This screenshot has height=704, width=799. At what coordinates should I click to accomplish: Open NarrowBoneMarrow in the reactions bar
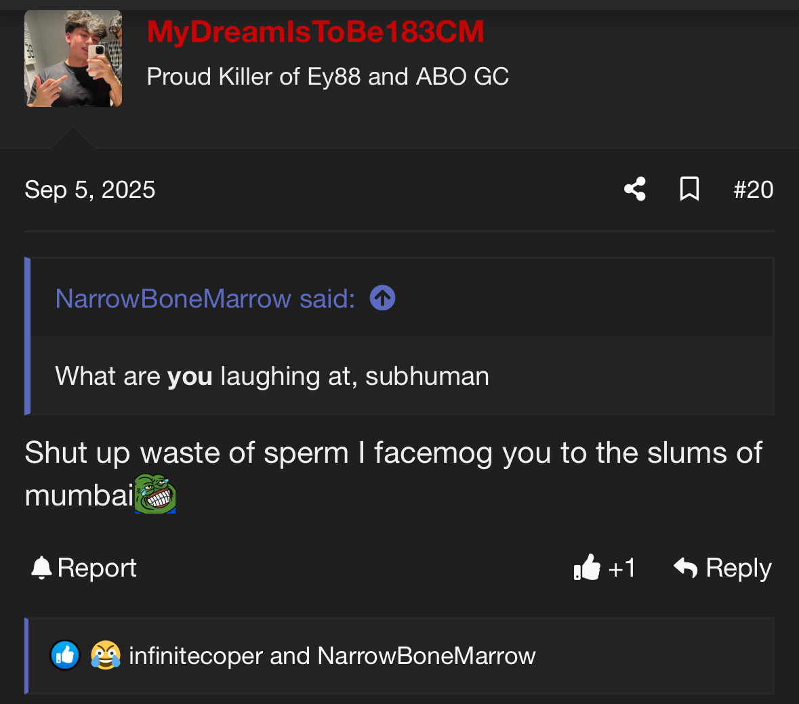426,656
